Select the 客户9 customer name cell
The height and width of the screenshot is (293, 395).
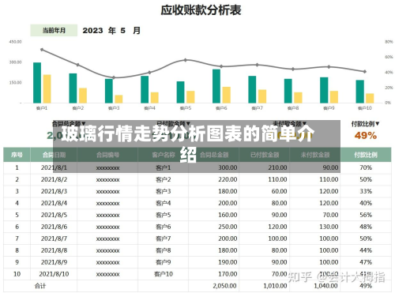pos(164,262)
